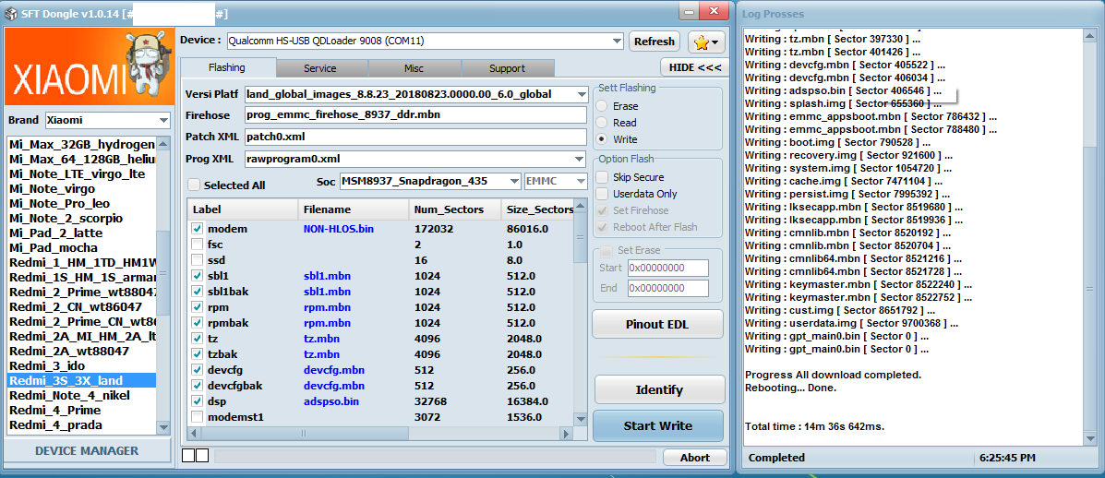The image size is (1105, 478).
Task: Switch to the Flashing tab
Action: click(x=227, y=67)
